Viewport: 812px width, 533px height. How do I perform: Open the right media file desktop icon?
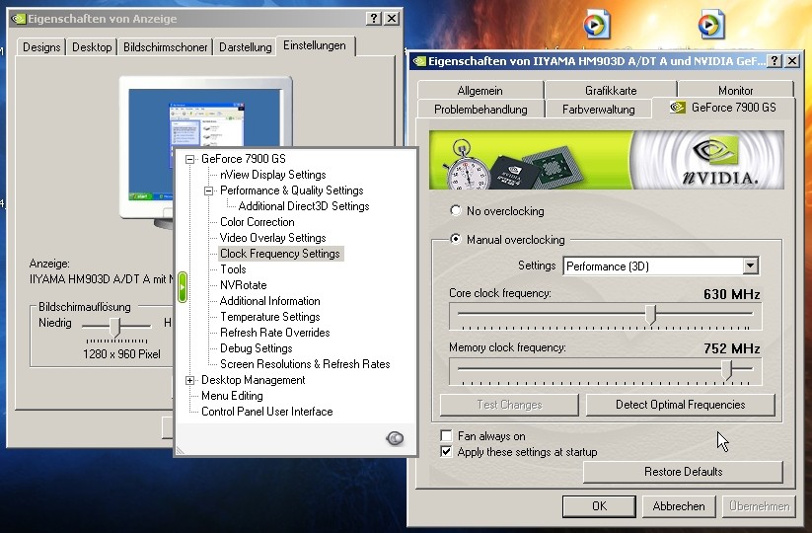point(710,24)
